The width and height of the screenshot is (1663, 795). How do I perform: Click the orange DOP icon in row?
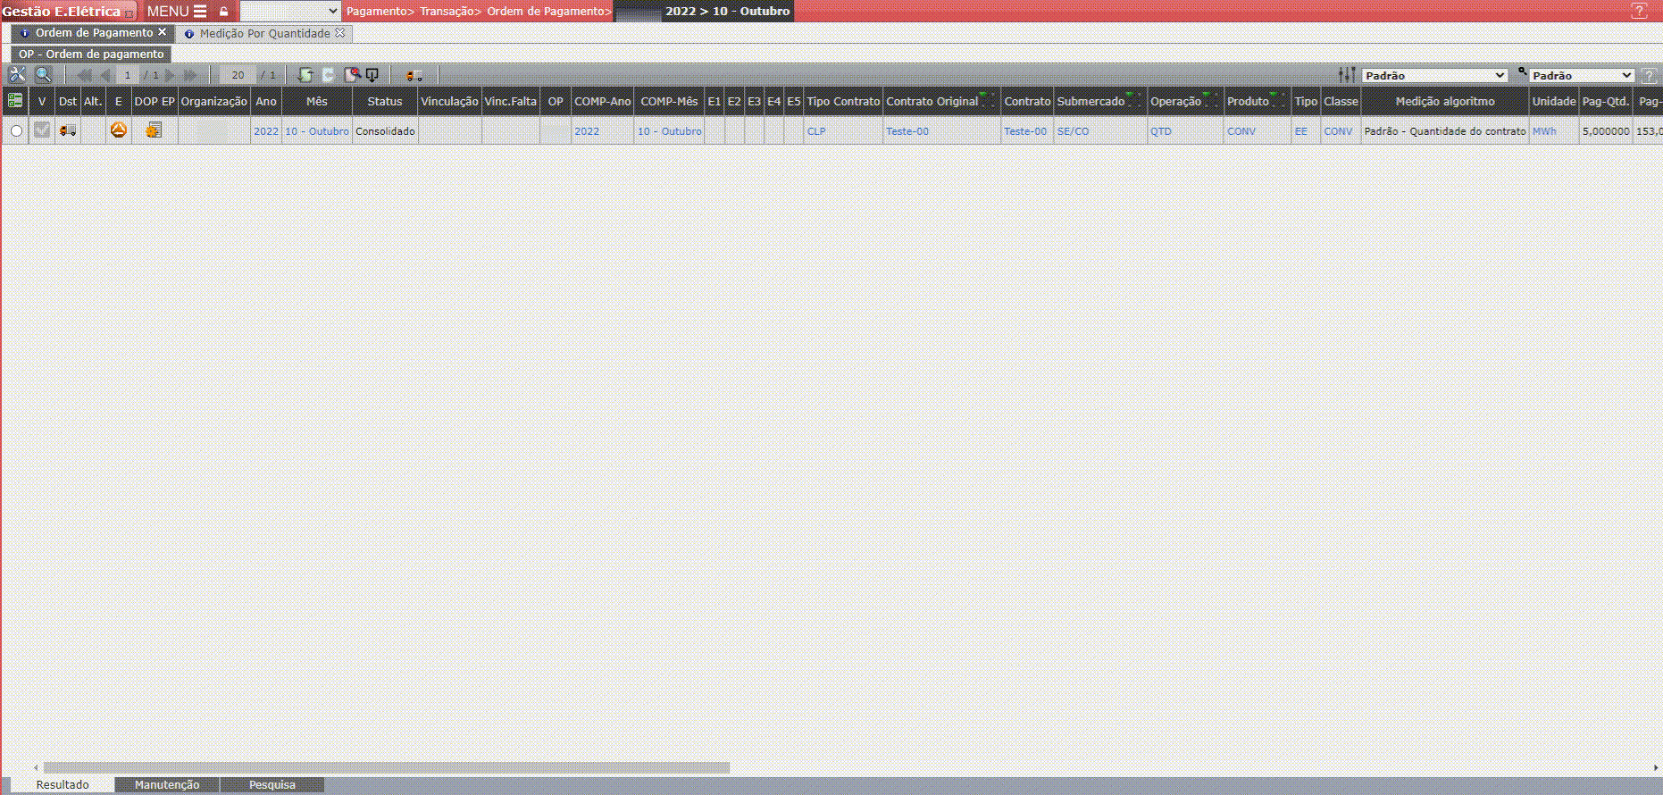click(x=118, y=130)
